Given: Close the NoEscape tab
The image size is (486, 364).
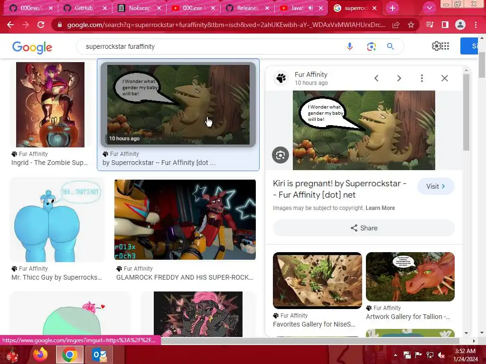Looking at the screenshot, I should (x=159, y=8).
